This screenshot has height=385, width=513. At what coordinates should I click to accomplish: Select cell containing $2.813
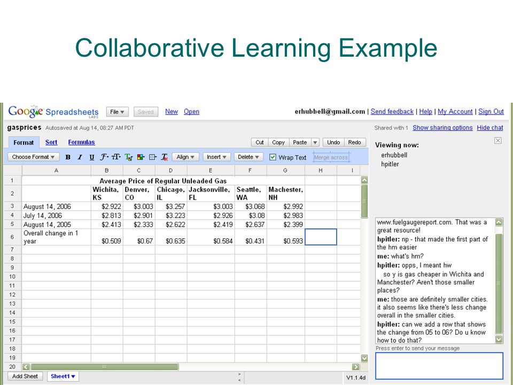click(x=107, y=215)
